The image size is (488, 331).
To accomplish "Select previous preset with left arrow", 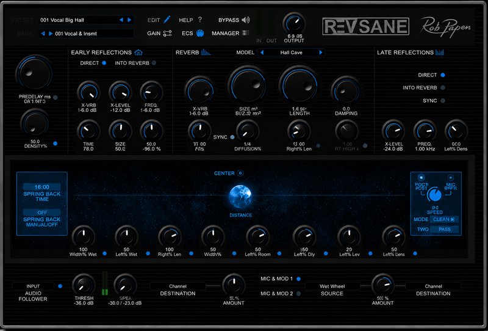I will point(121,20).
